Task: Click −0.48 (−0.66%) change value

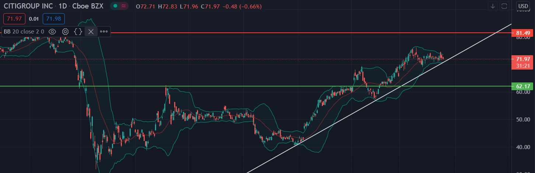Action: (x=242, y=6)
